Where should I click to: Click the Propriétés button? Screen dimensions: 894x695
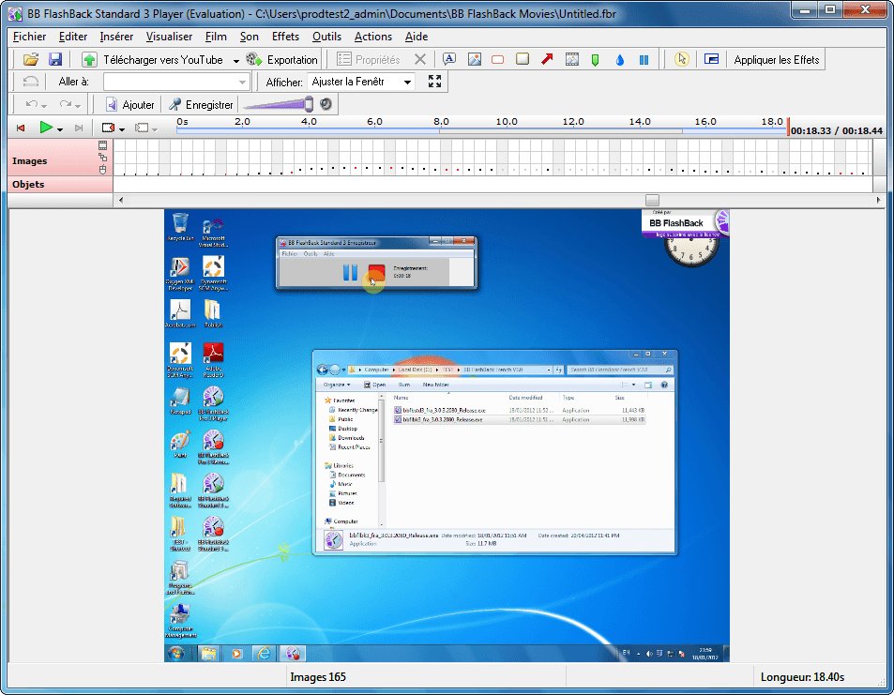pos(369,59)
